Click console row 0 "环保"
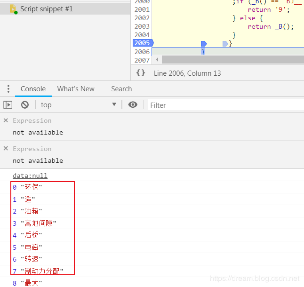This screenshot has height=287, width=304. (152, 187)
